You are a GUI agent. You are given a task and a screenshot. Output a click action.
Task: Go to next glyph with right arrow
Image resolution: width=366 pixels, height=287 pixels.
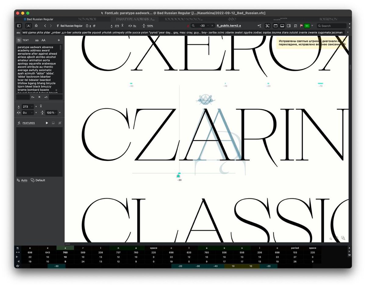[51, 26]
